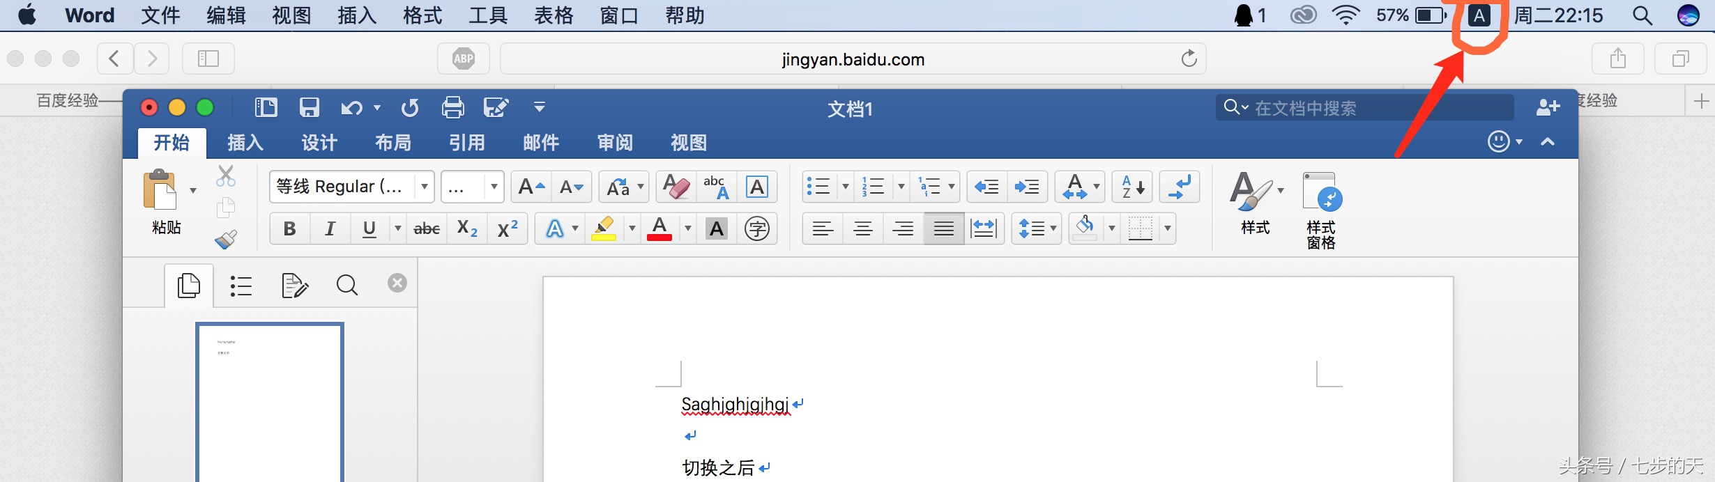Open shading paint bucket color

(1085, 228)
